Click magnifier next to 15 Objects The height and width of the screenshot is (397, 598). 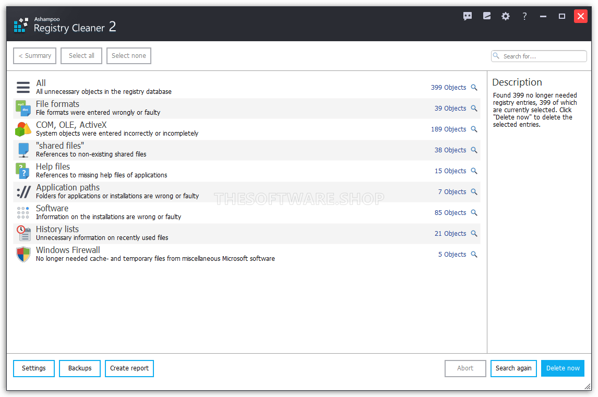pyautogui.click(x=474, y=171)
